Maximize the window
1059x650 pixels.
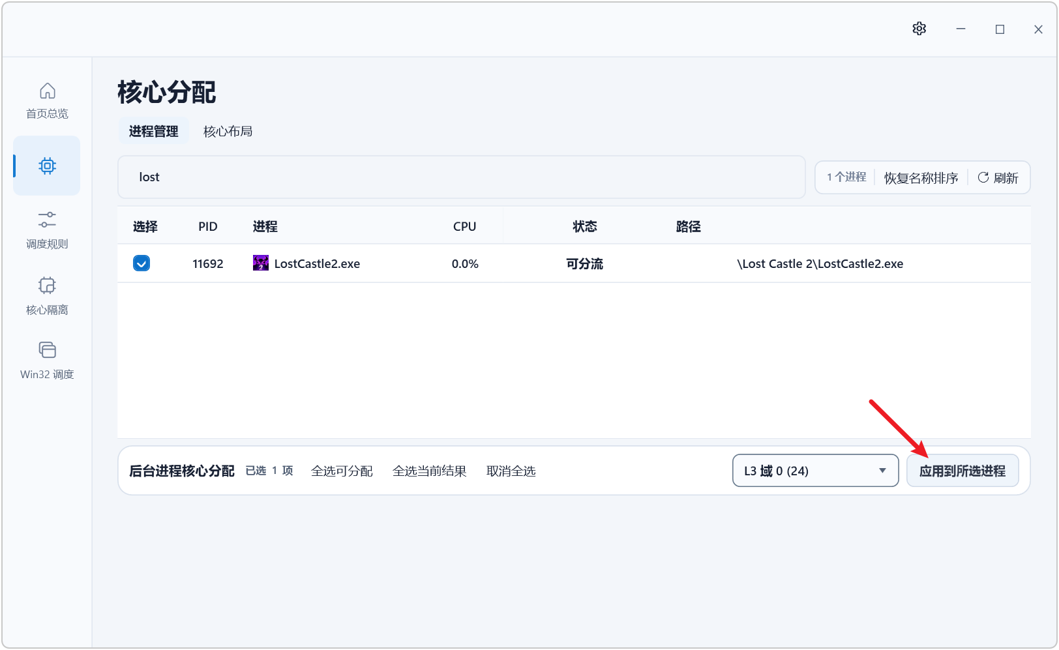(1000, 29)
